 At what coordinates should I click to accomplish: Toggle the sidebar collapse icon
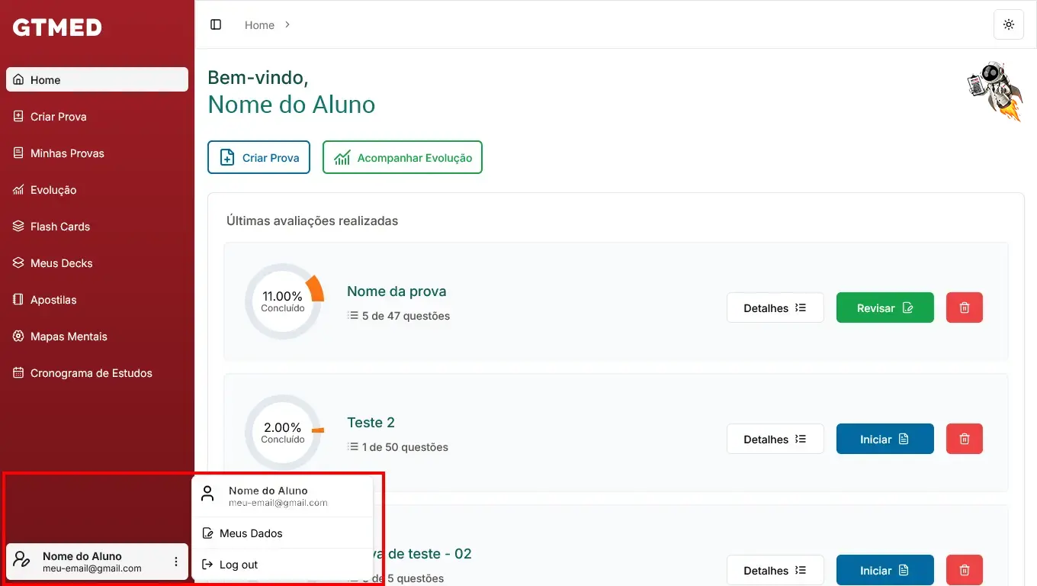pos(216,24)
